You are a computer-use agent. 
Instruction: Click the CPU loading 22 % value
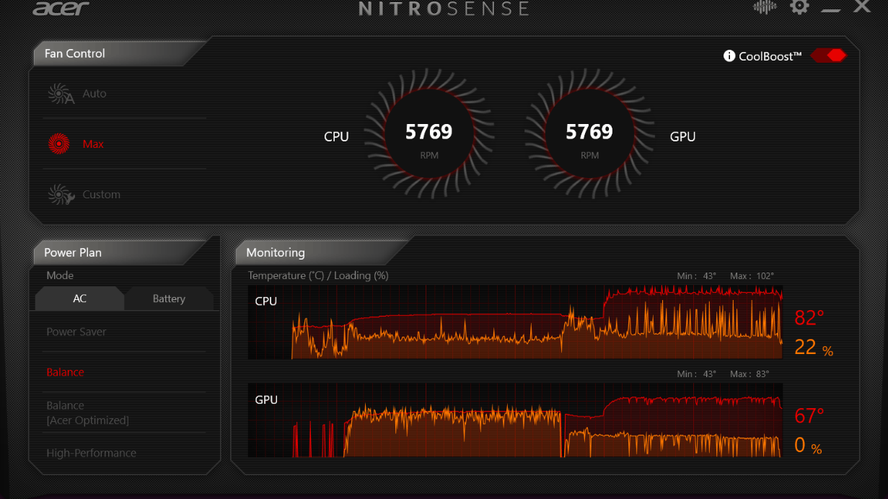pyautogui.click(x=814, y=348)
